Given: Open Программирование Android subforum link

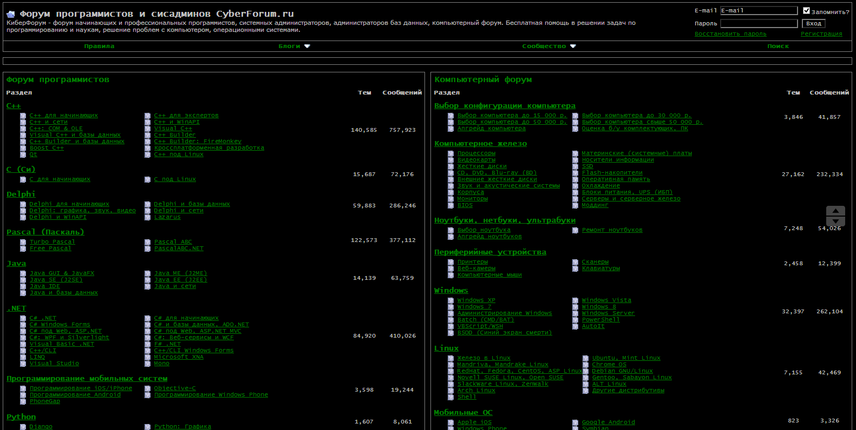Looking at the screenshot, I should pyautogui.click(x=75, y=395).
